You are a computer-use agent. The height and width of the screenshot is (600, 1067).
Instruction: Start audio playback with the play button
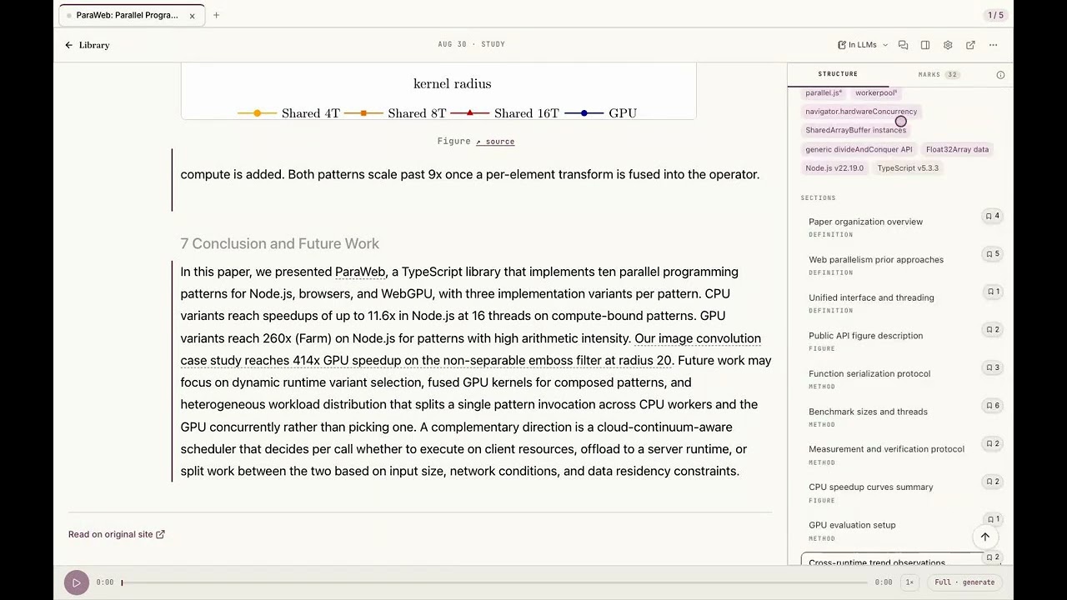point(76,582)
